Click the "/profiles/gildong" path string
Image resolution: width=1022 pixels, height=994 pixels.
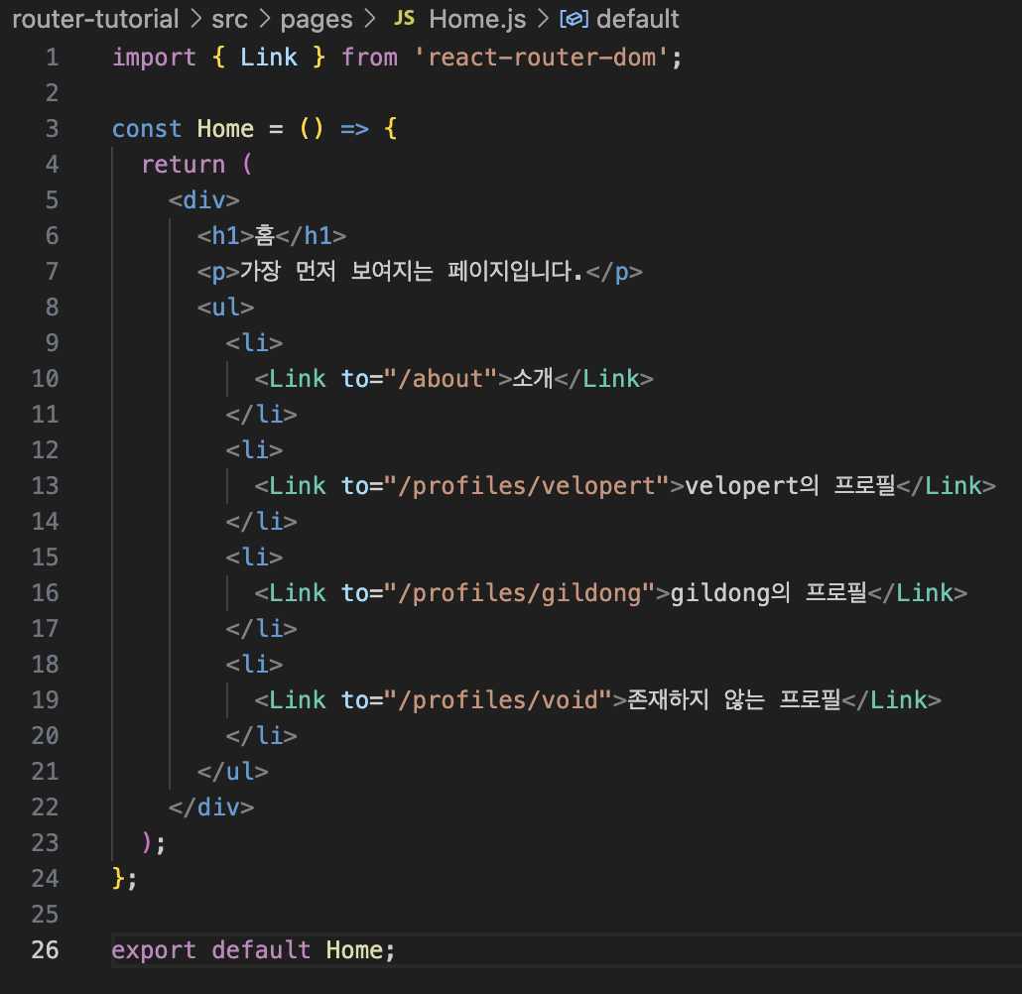click(x=520, y=592)
